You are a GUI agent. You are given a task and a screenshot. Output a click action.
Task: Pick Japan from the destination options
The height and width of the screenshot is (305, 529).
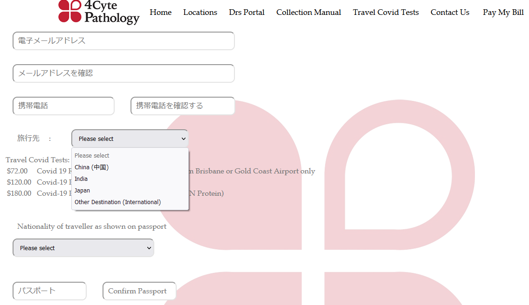pos(82,191)
